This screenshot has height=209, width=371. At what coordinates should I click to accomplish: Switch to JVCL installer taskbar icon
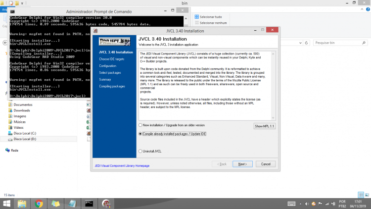pyautogui.click(x=106, y=204)
